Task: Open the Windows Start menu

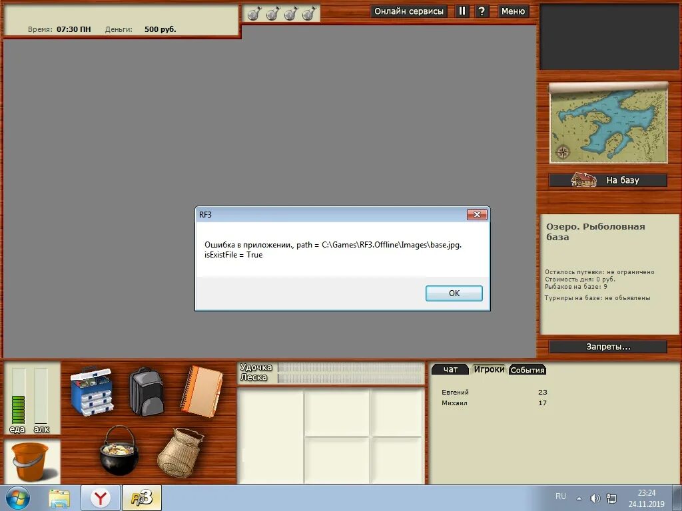Action: [x=18, y=498]
